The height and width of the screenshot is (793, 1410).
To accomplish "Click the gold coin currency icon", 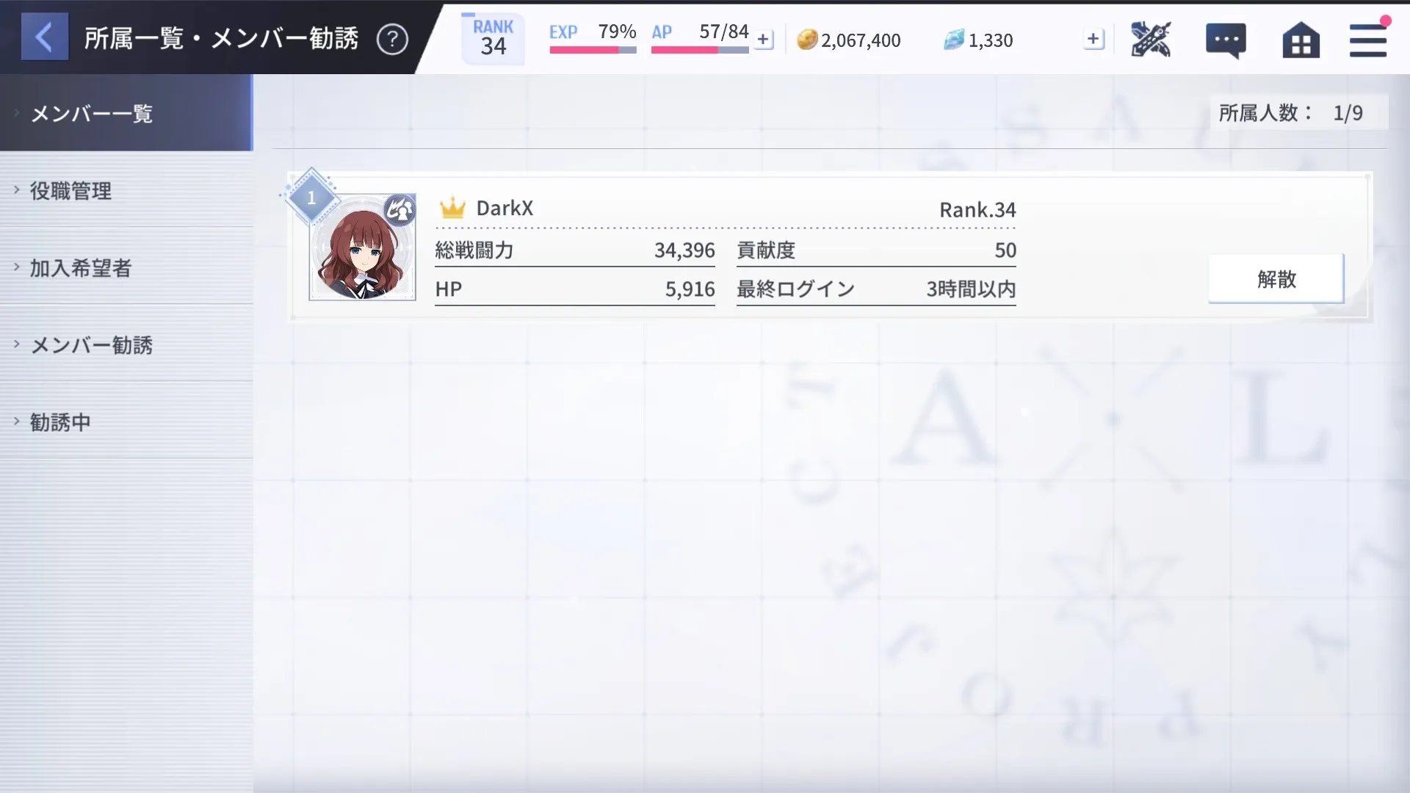I will point(807,40).
